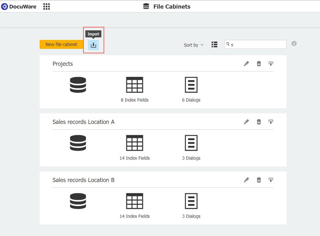320x236 pixels.
Task: Click the New file cabinet button
Action: [x=61, y=45]
